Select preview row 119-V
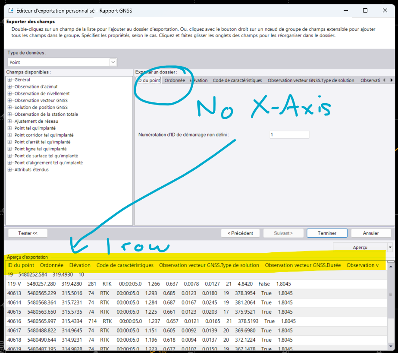The image size is (398, 353). (x=196, y=284)
